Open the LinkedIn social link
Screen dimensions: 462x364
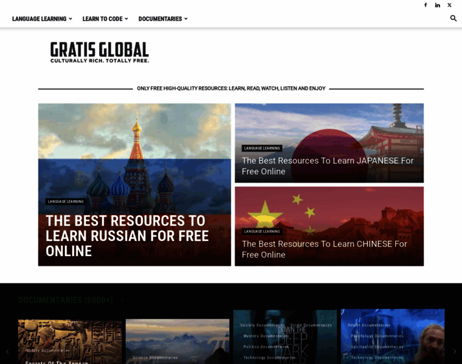tap(437, 5)
